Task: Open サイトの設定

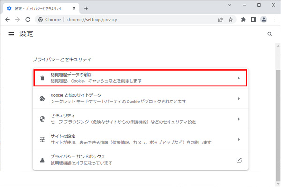Action: 140,139
